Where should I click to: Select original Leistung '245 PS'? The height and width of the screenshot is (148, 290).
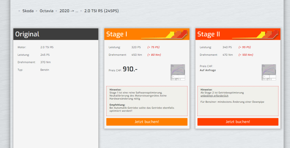45,55
